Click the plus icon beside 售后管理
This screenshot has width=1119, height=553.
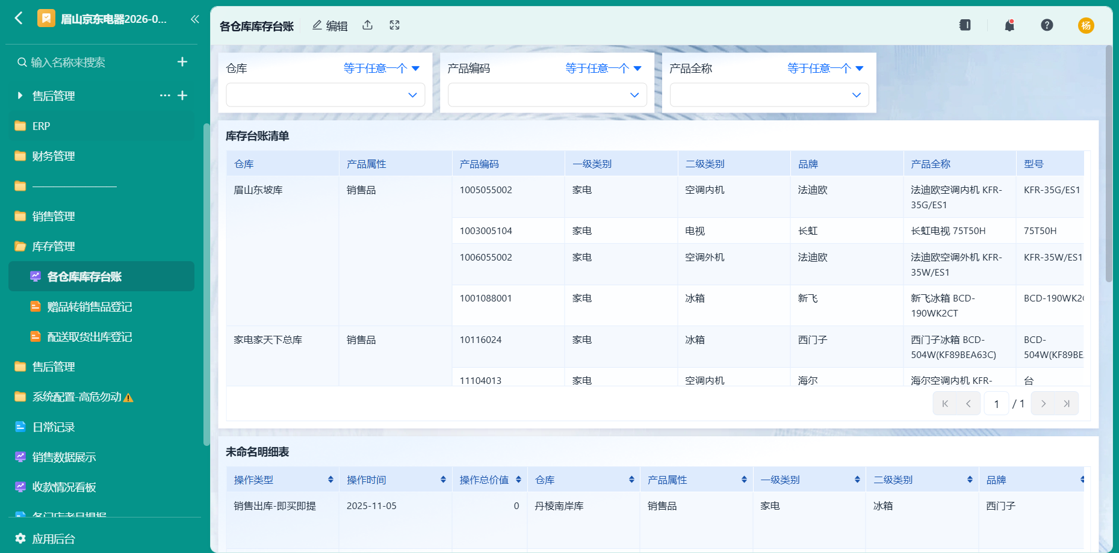(183, 95)
